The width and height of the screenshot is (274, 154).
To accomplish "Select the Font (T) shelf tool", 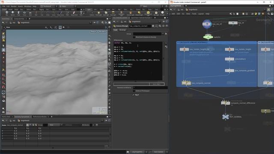I will pyautogui.click(x=81, y=13).
